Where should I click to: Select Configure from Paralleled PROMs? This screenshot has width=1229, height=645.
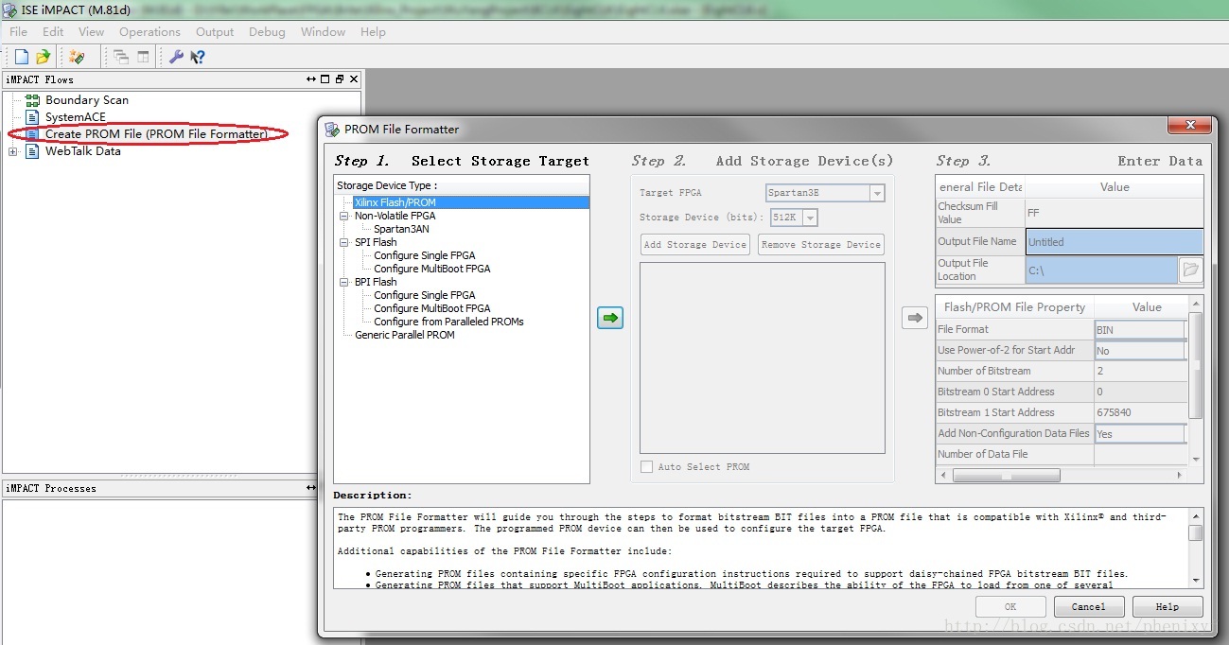click(448, 322)
